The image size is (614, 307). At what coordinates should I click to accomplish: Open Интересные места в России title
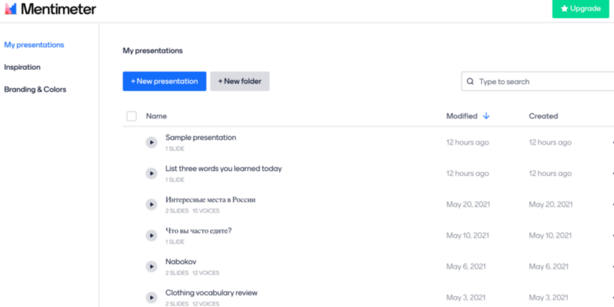[210, 200]
